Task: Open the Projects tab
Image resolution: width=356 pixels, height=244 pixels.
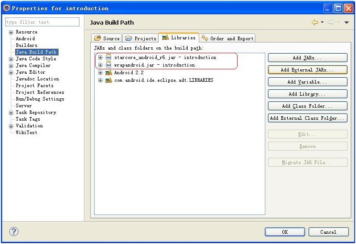Action: click(x=141, y=38)
